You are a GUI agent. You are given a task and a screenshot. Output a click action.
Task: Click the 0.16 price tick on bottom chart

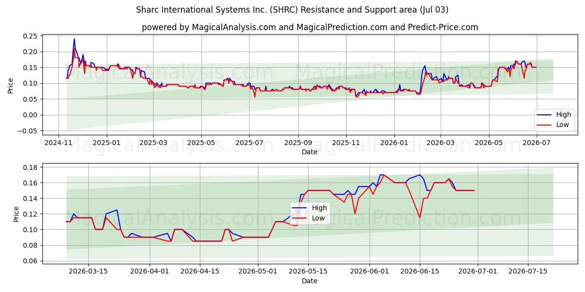(x=30, y=183)
